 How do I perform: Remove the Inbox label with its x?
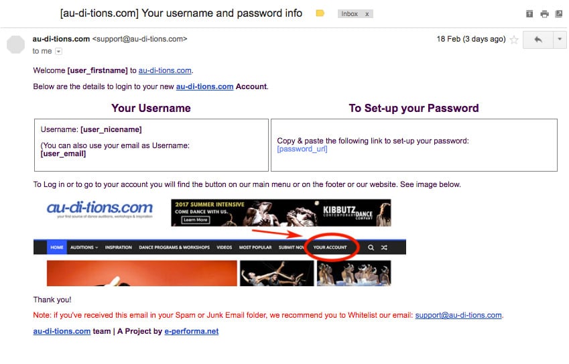tap(367, 14)
